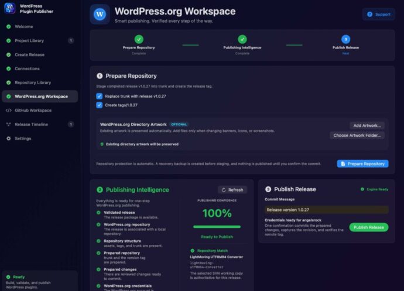Click the number 1 badge beside Prepare Repository heading
Viewport: 404px width, 291px height.
[x=100, y=76]
